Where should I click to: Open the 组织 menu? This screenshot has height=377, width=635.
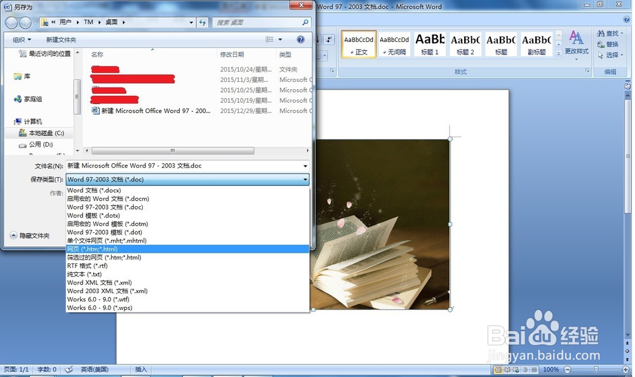(x=22, y=40)
